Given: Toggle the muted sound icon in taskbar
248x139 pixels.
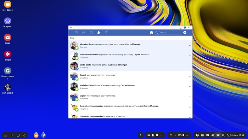Looking at the screenshot, I should 213,135.
